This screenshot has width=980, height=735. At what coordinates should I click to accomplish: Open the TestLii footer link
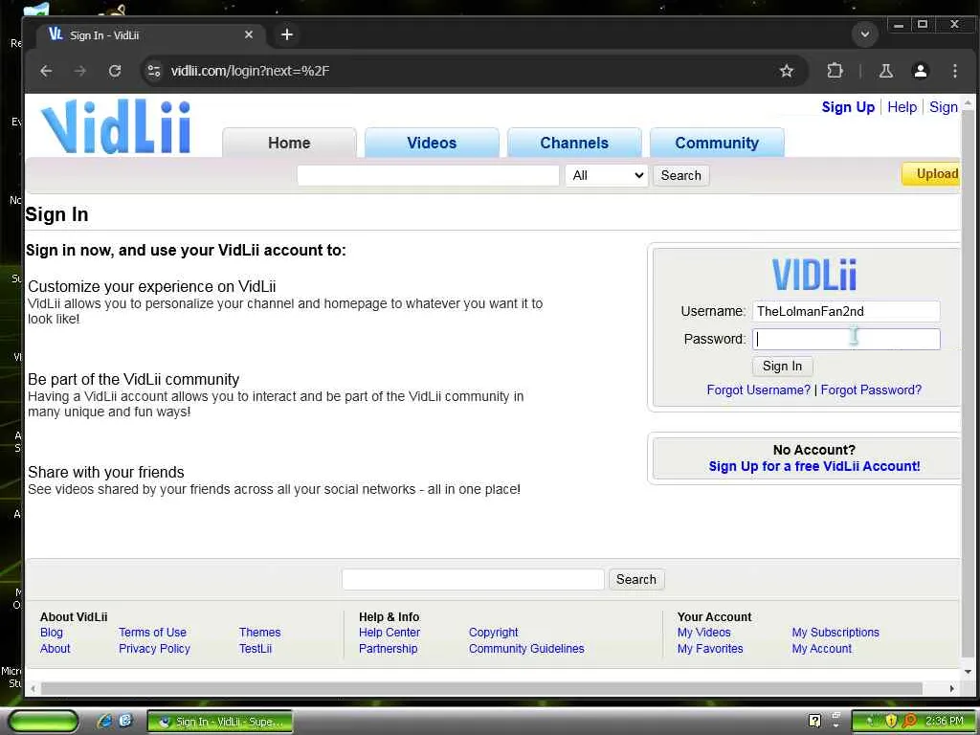[x=255, y=649]
